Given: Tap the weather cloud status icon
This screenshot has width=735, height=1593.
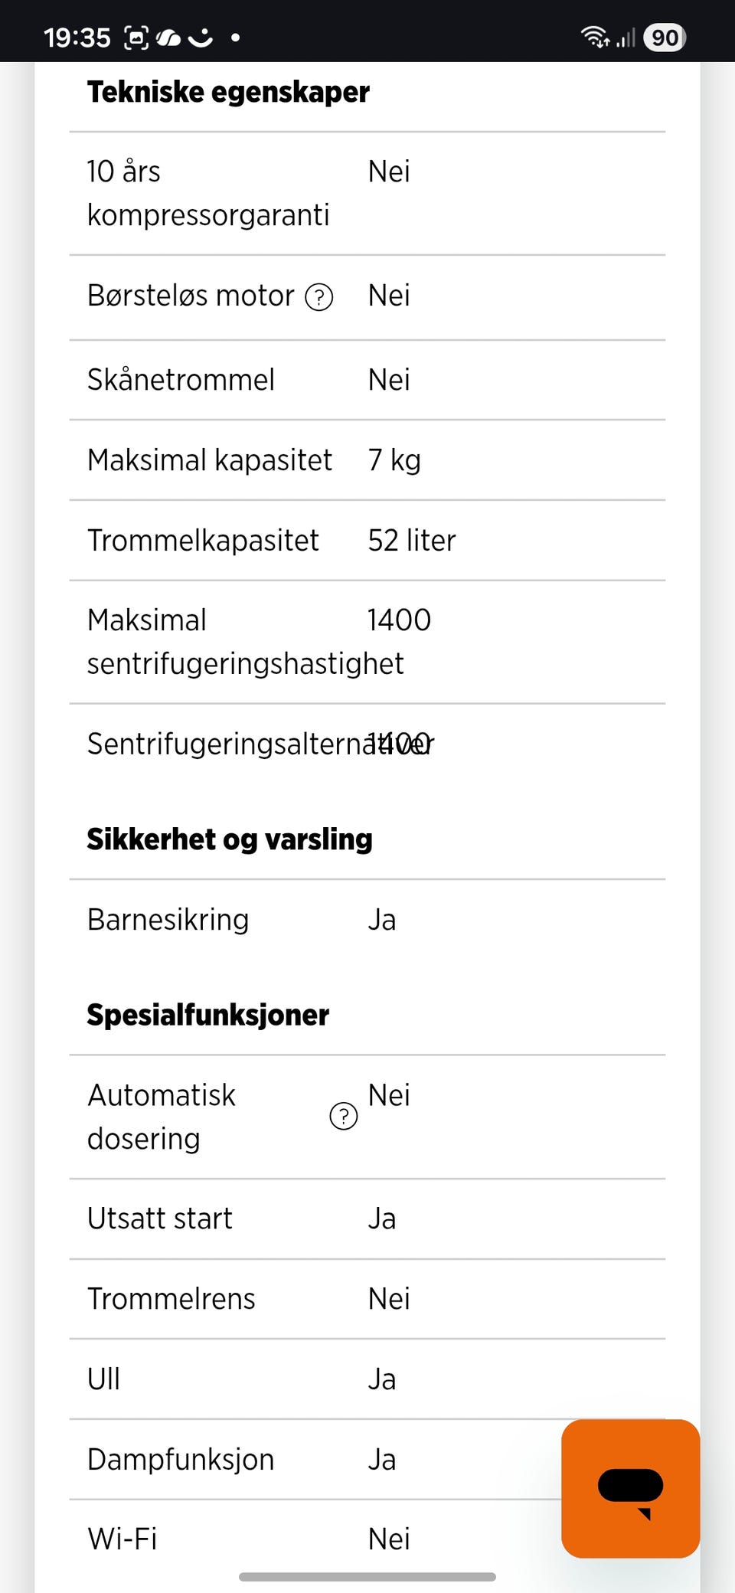Looking at the screenshot, I should [x=168, y=37].
